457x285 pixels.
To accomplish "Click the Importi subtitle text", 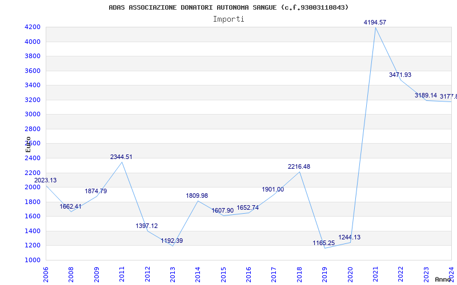I will coord(228,19).
